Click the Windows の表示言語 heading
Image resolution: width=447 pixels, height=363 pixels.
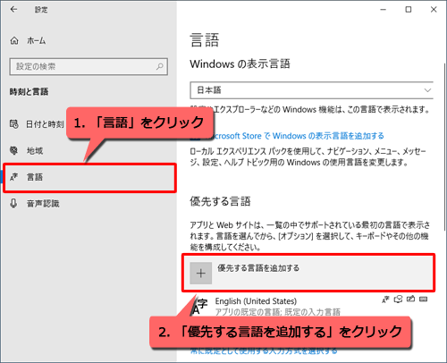click(x=240, y=63)
